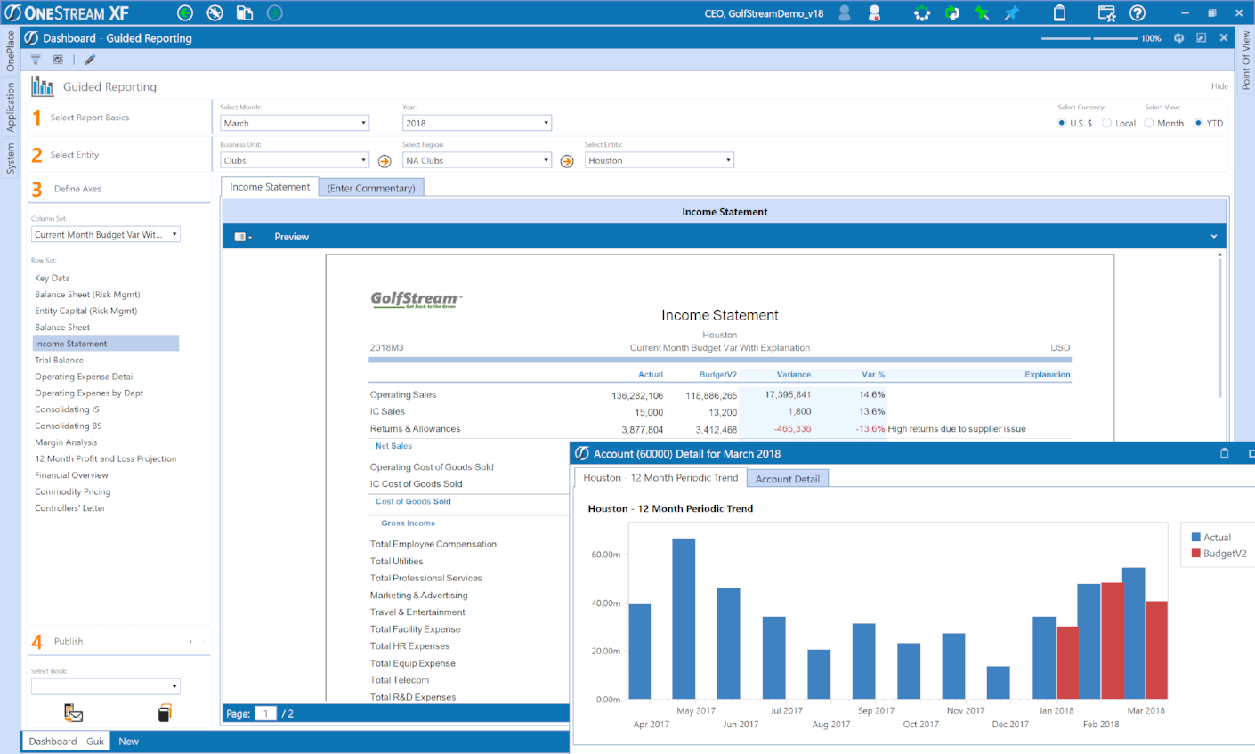Select the Controllers' Letter row set
1255x754 pixels.
tap(70, 508)
